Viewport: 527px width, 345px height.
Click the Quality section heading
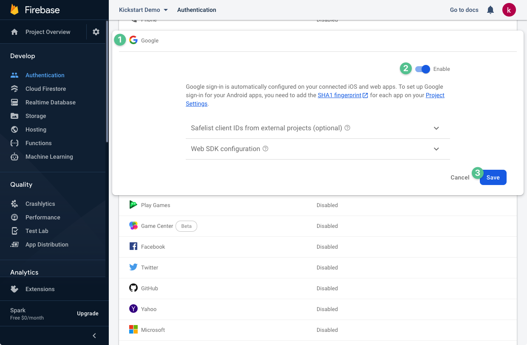coord(21,185)
